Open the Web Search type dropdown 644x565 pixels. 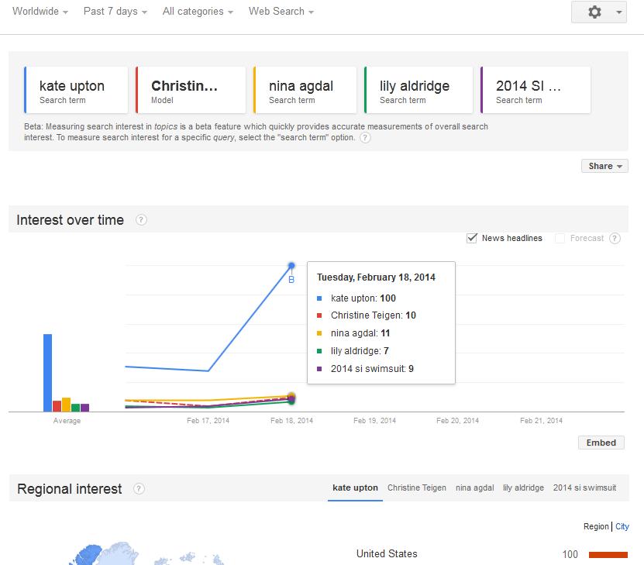point(281,12)
